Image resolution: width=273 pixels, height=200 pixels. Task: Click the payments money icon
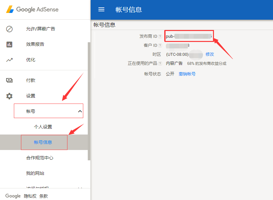tap(9, 80)
